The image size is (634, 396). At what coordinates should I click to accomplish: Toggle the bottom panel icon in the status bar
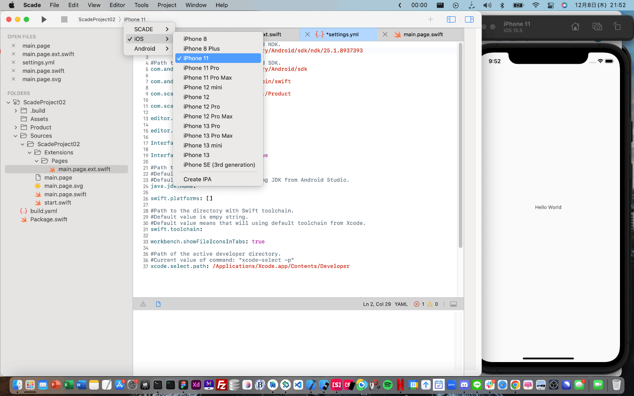coord(453,304)
